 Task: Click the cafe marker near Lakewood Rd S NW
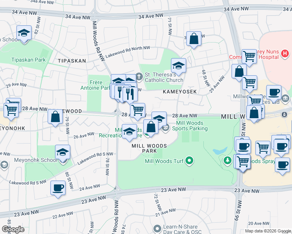pos(58,188)
